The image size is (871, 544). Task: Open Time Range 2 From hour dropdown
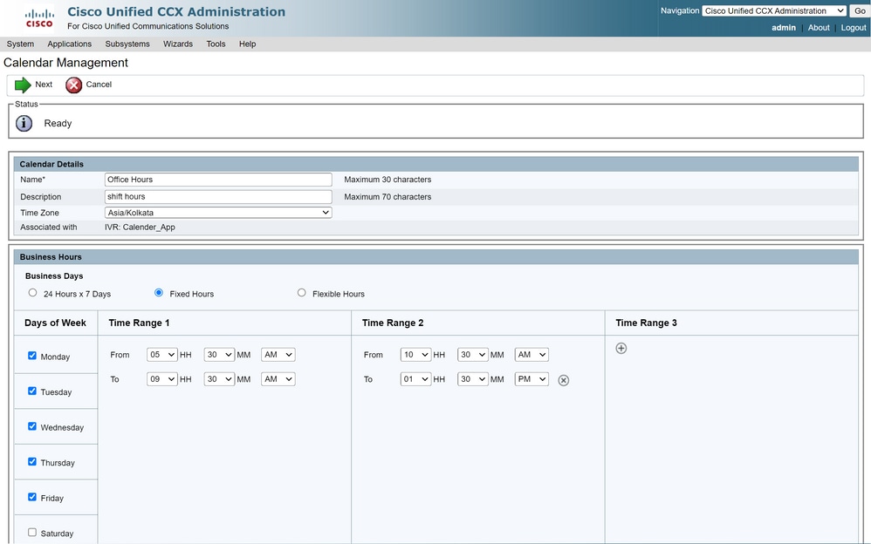pos(415,355)
